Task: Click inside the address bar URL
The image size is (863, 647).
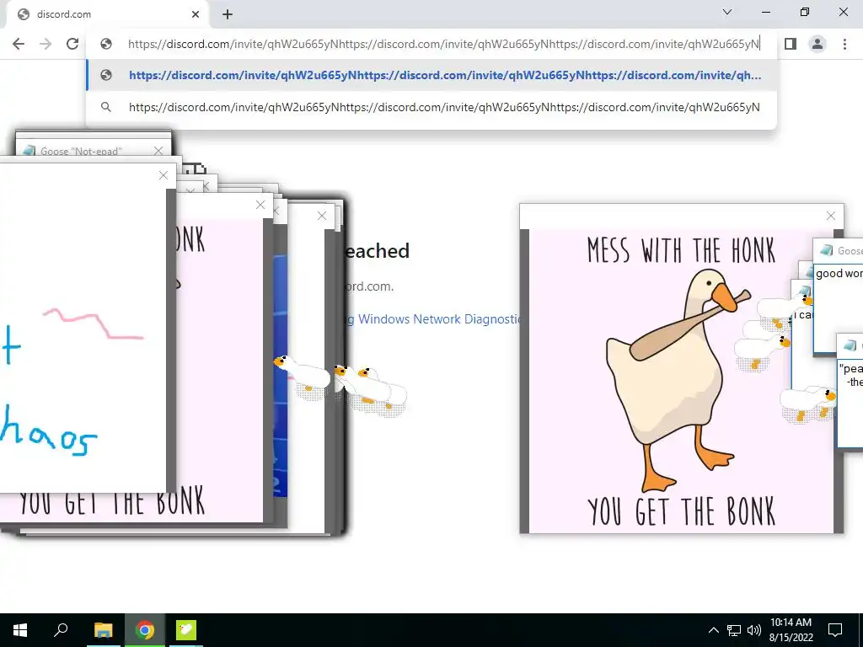Action: tap(443, 44)
